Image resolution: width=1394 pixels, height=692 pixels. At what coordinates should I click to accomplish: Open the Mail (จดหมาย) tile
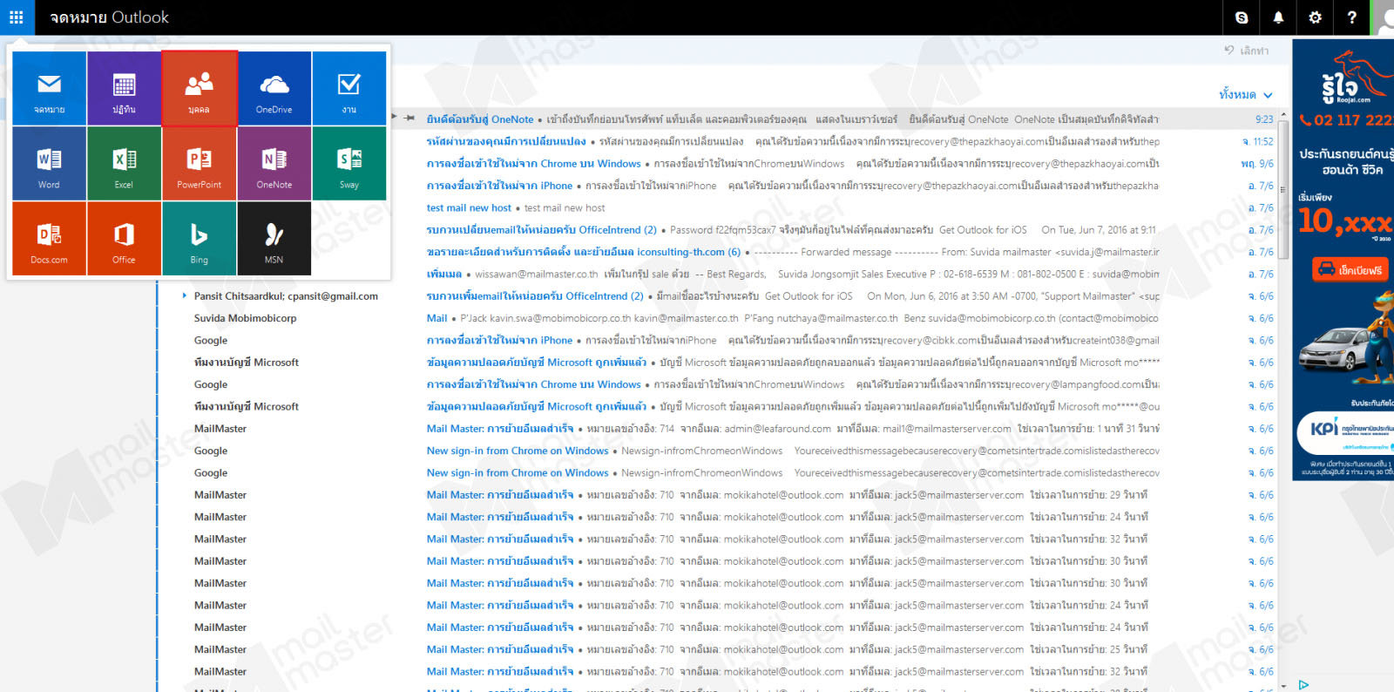(49, 88)
